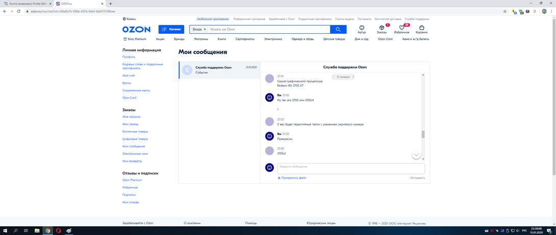Click the Chrome profile avatar
The image size is (556, 235).
pyautogui.click(x=544, y=11)
